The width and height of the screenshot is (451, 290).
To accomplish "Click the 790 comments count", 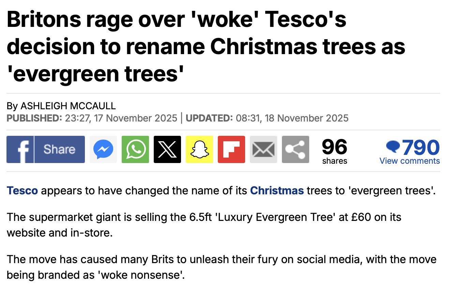I will (x=421, y=147).
